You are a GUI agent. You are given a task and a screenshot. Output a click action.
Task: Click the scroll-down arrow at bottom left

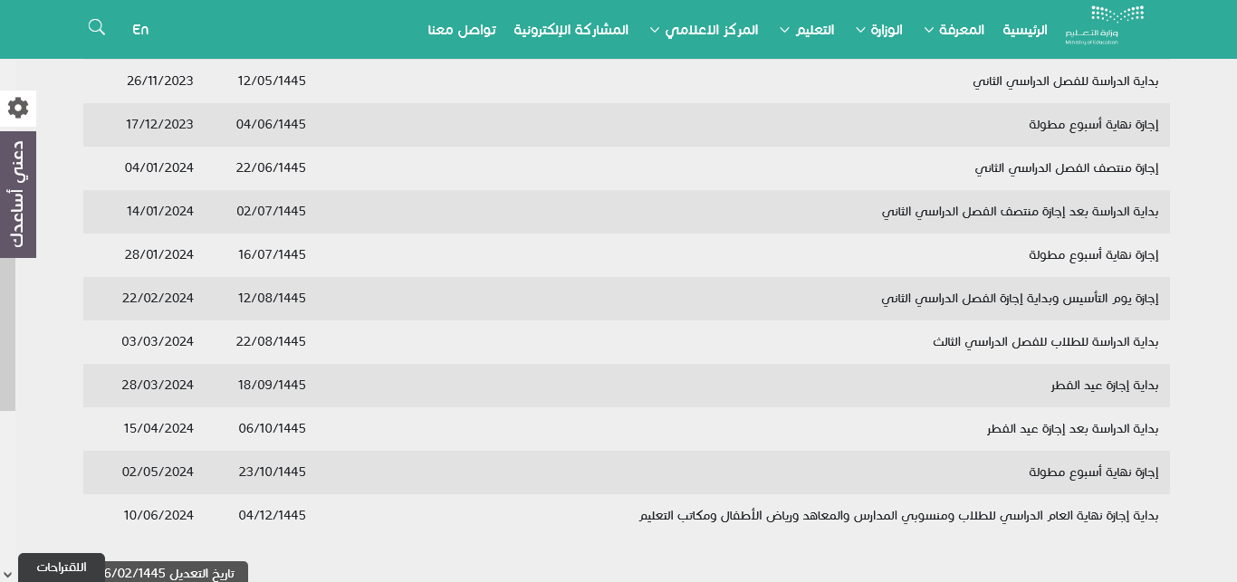(7, 575)
